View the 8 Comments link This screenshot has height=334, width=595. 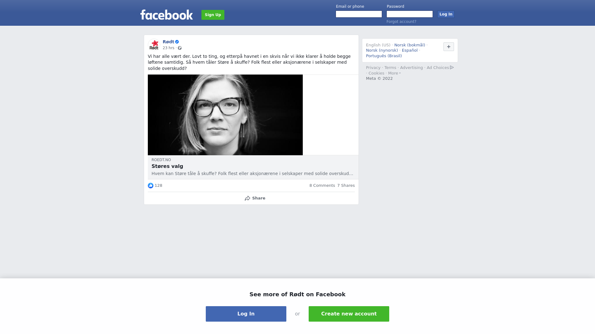[322, 186]
